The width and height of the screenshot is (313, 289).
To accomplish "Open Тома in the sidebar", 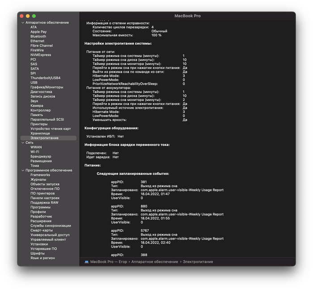I will pos(35,165).
